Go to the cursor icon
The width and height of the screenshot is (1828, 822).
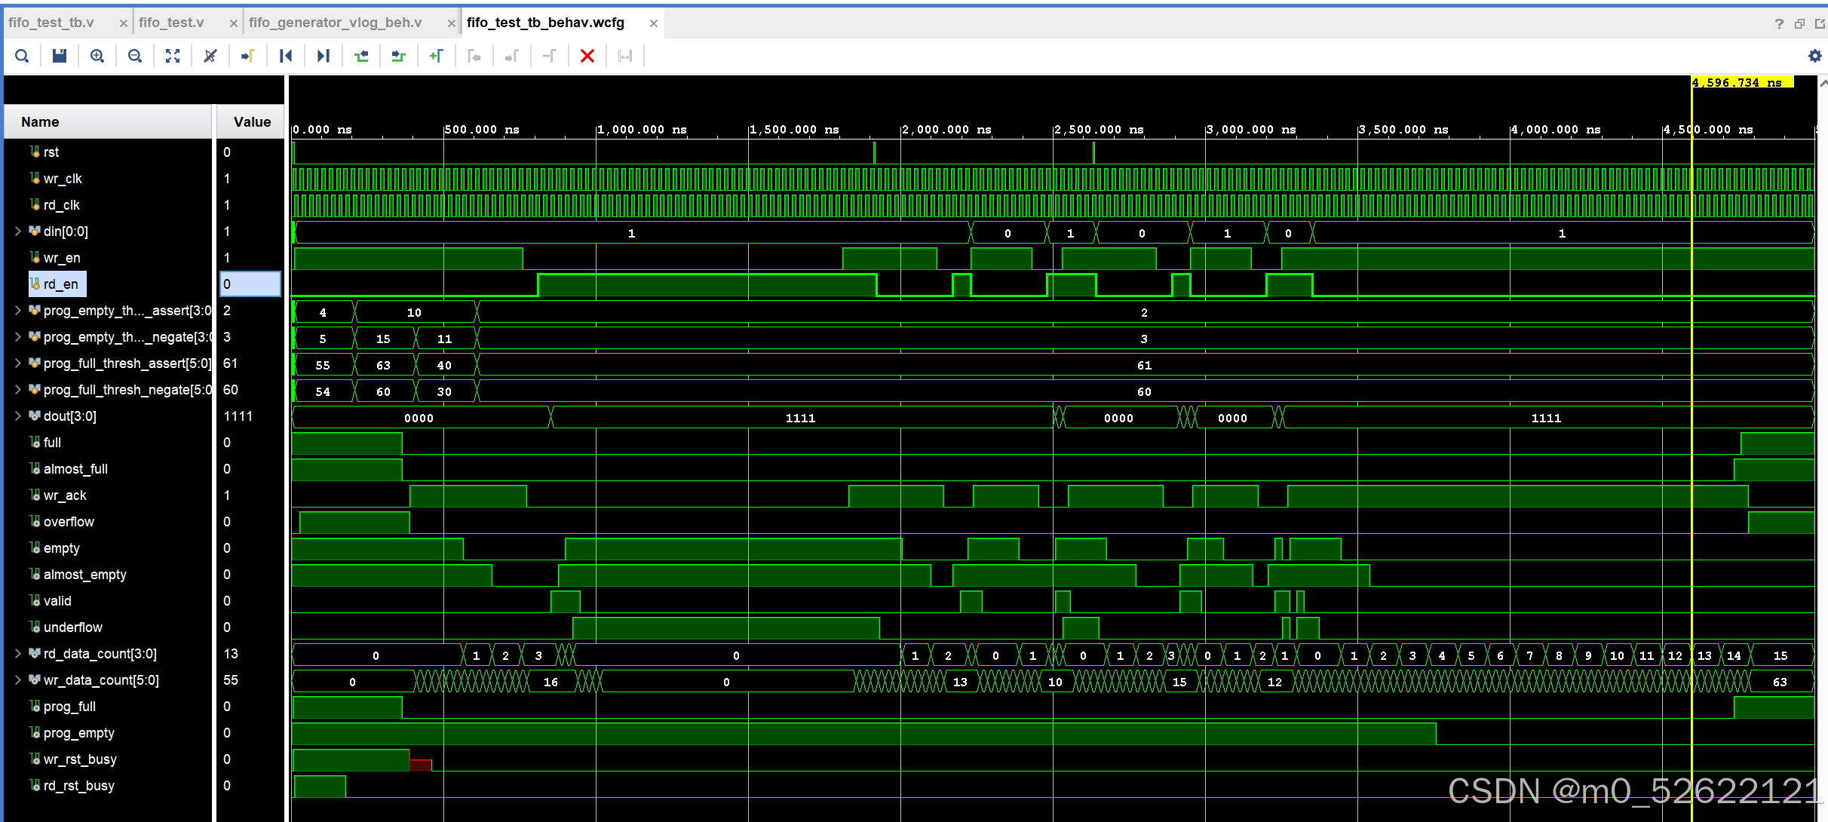click(247, 56)
